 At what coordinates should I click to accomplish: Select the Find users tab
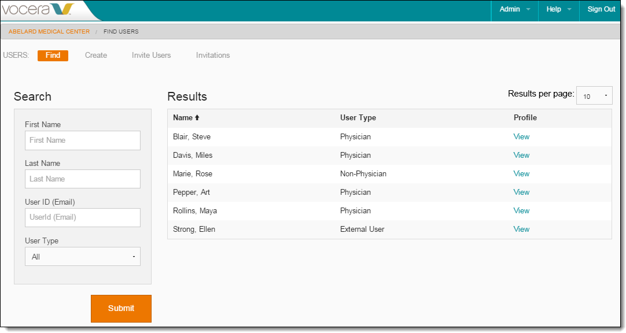pos(53,55)
